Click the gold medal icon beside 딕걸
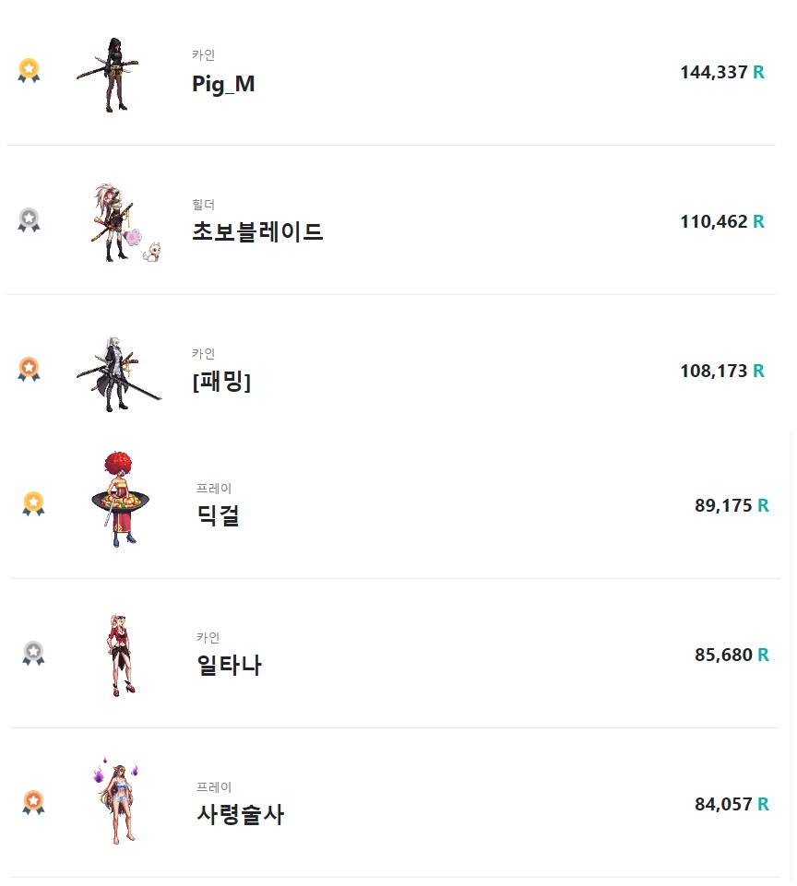The image size is (797, 886). [x=33, y=503]
